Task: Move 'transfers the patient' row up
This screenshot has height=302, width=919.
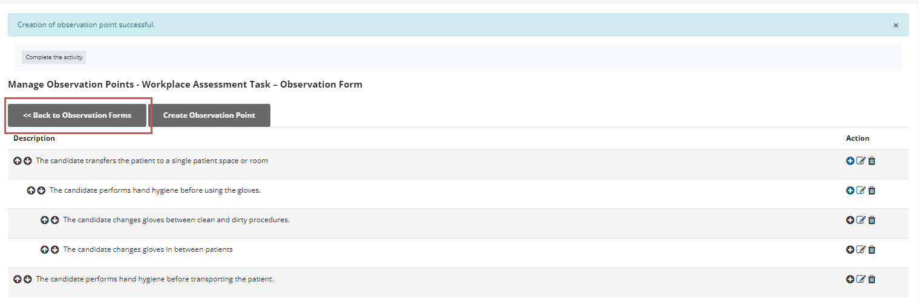Action: [x=18, y=161]
